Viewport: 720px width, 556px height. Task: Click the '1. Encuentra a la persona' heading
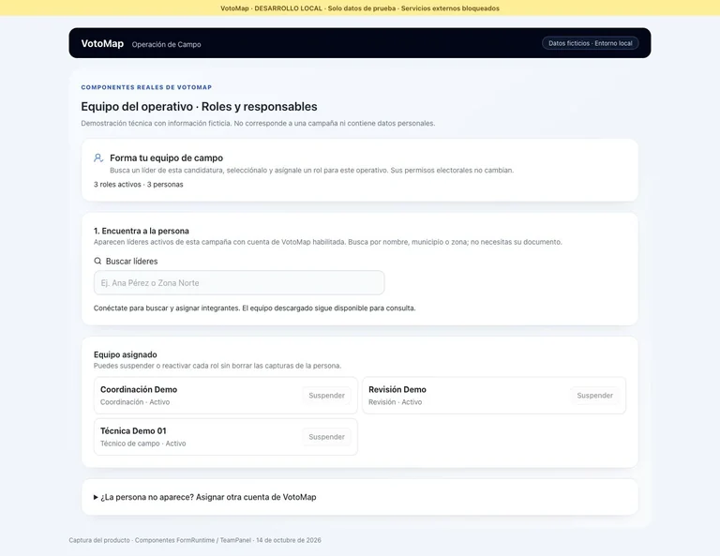point(142,231)
